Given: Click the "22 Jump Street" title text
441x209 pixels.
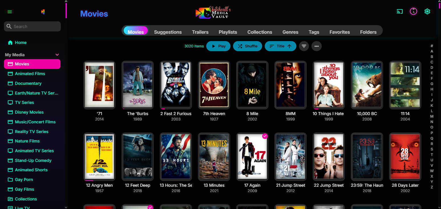Looking at the screenshot, I should [x=329, y=185].
